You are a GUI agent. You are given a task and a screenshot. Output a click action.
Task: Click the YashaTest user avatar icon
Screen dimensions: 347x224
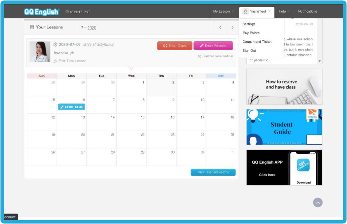pyautogui.click(x=246, y=12)
